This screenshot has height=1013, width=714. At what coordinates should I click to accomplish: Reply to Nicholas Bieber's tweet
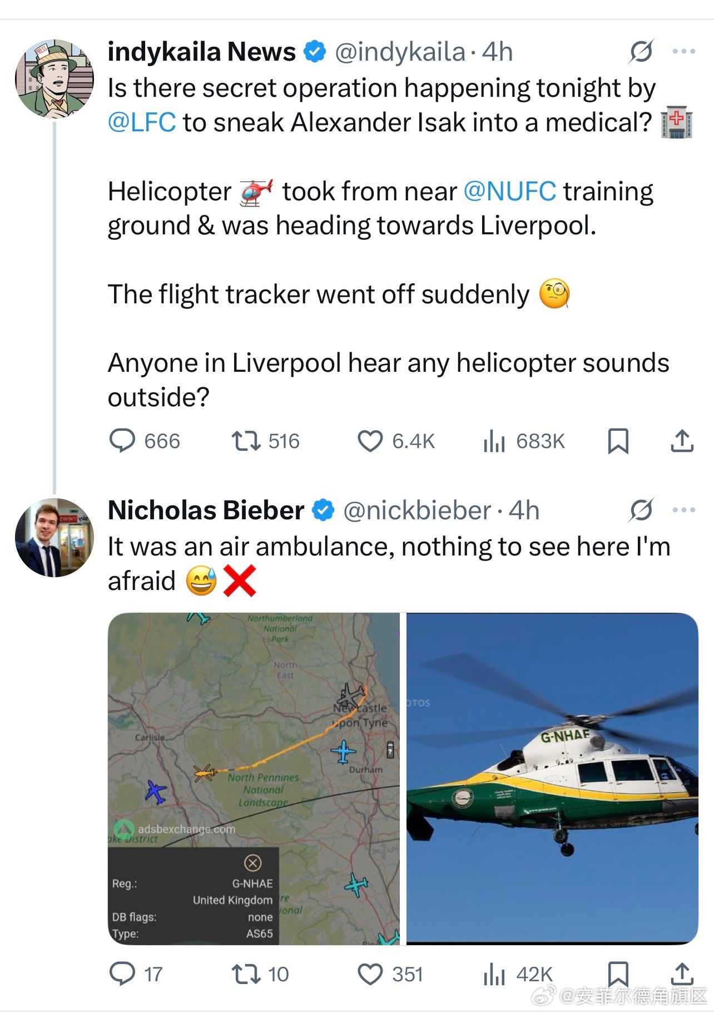click(136, 975)
